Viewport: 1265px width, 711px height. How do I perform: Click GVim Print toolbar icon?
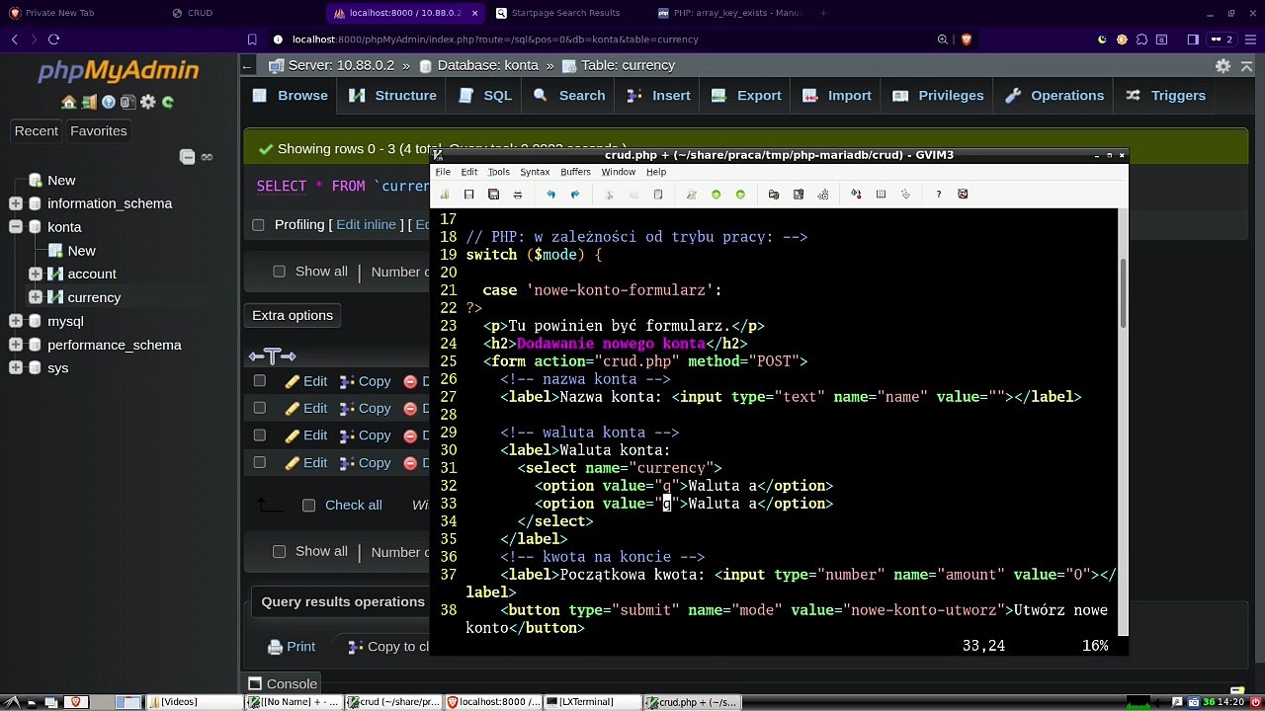[518, 195]
